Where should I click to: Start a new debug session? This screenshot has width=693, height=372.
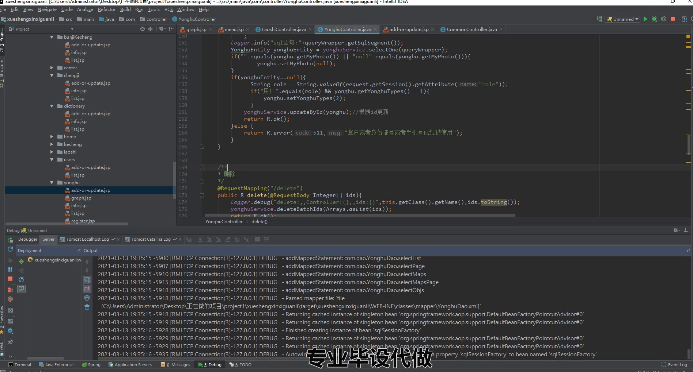tap(654, 19)
